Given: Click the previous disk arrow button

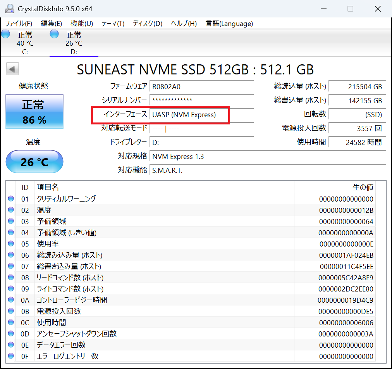Looking at the screenshot, I should click(12, 69).
